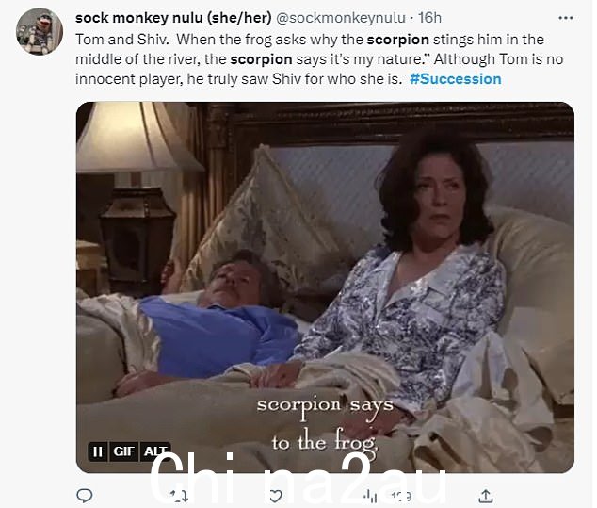Click the share upload arrow icon
Screen dimensions: 597x508
(x=486, y=496)
